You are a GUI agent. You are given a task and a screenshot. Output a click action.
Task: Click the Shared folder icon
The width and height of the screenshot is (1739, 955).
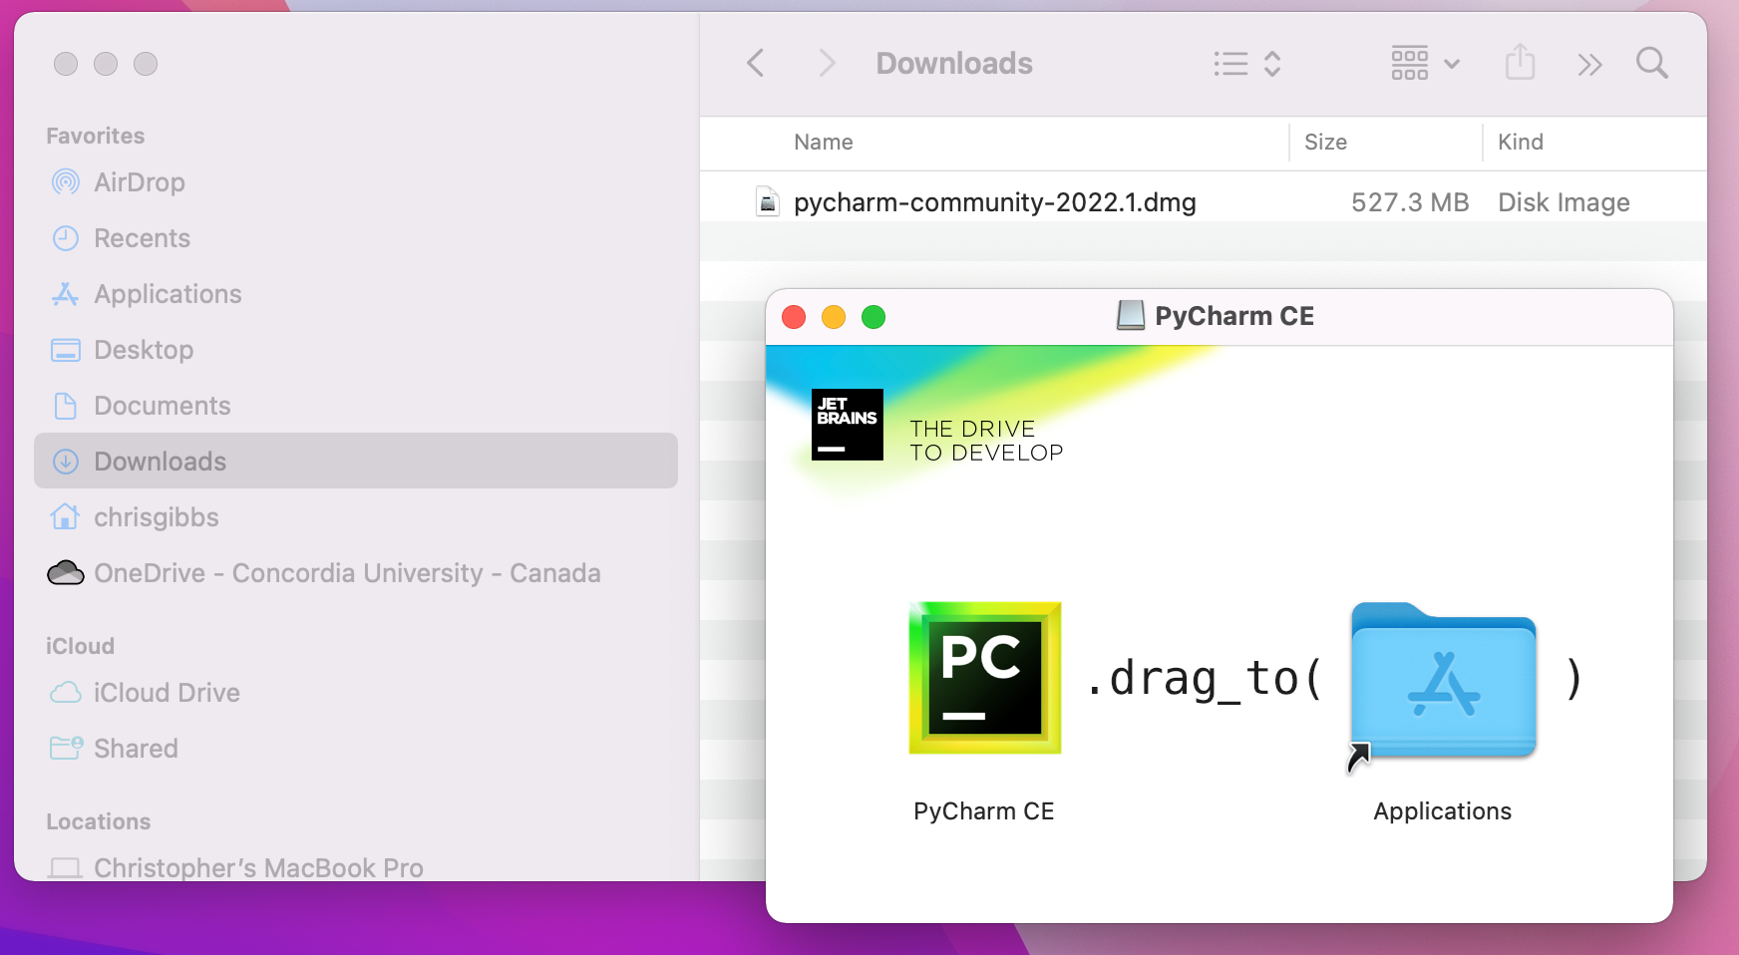tap(66, 748)
